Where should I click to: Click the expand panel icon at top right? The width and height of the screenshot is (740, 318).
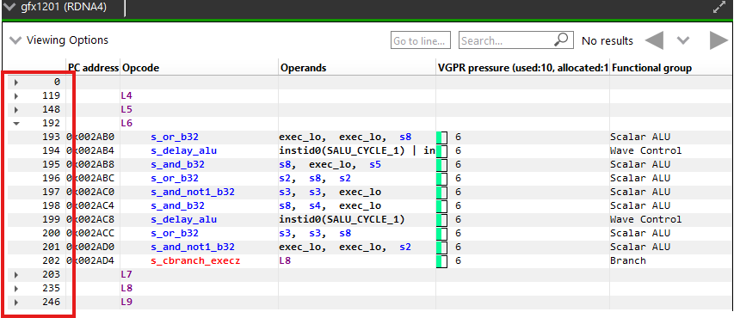[x=718, y=8]
